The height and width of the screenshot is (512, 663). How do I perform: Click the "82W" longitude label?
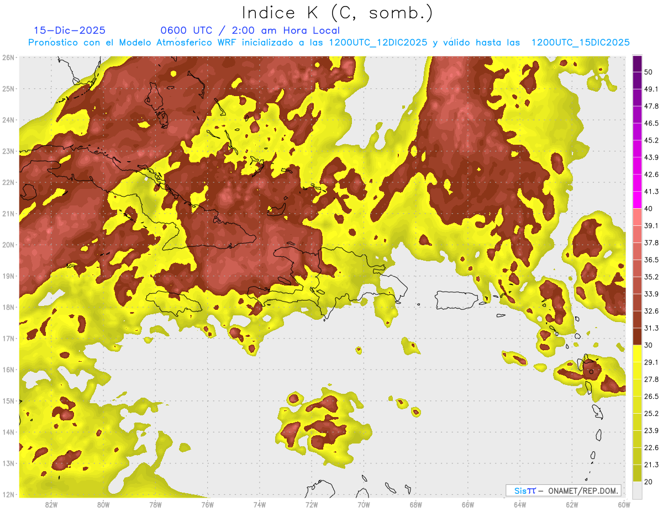pos(51,505)
